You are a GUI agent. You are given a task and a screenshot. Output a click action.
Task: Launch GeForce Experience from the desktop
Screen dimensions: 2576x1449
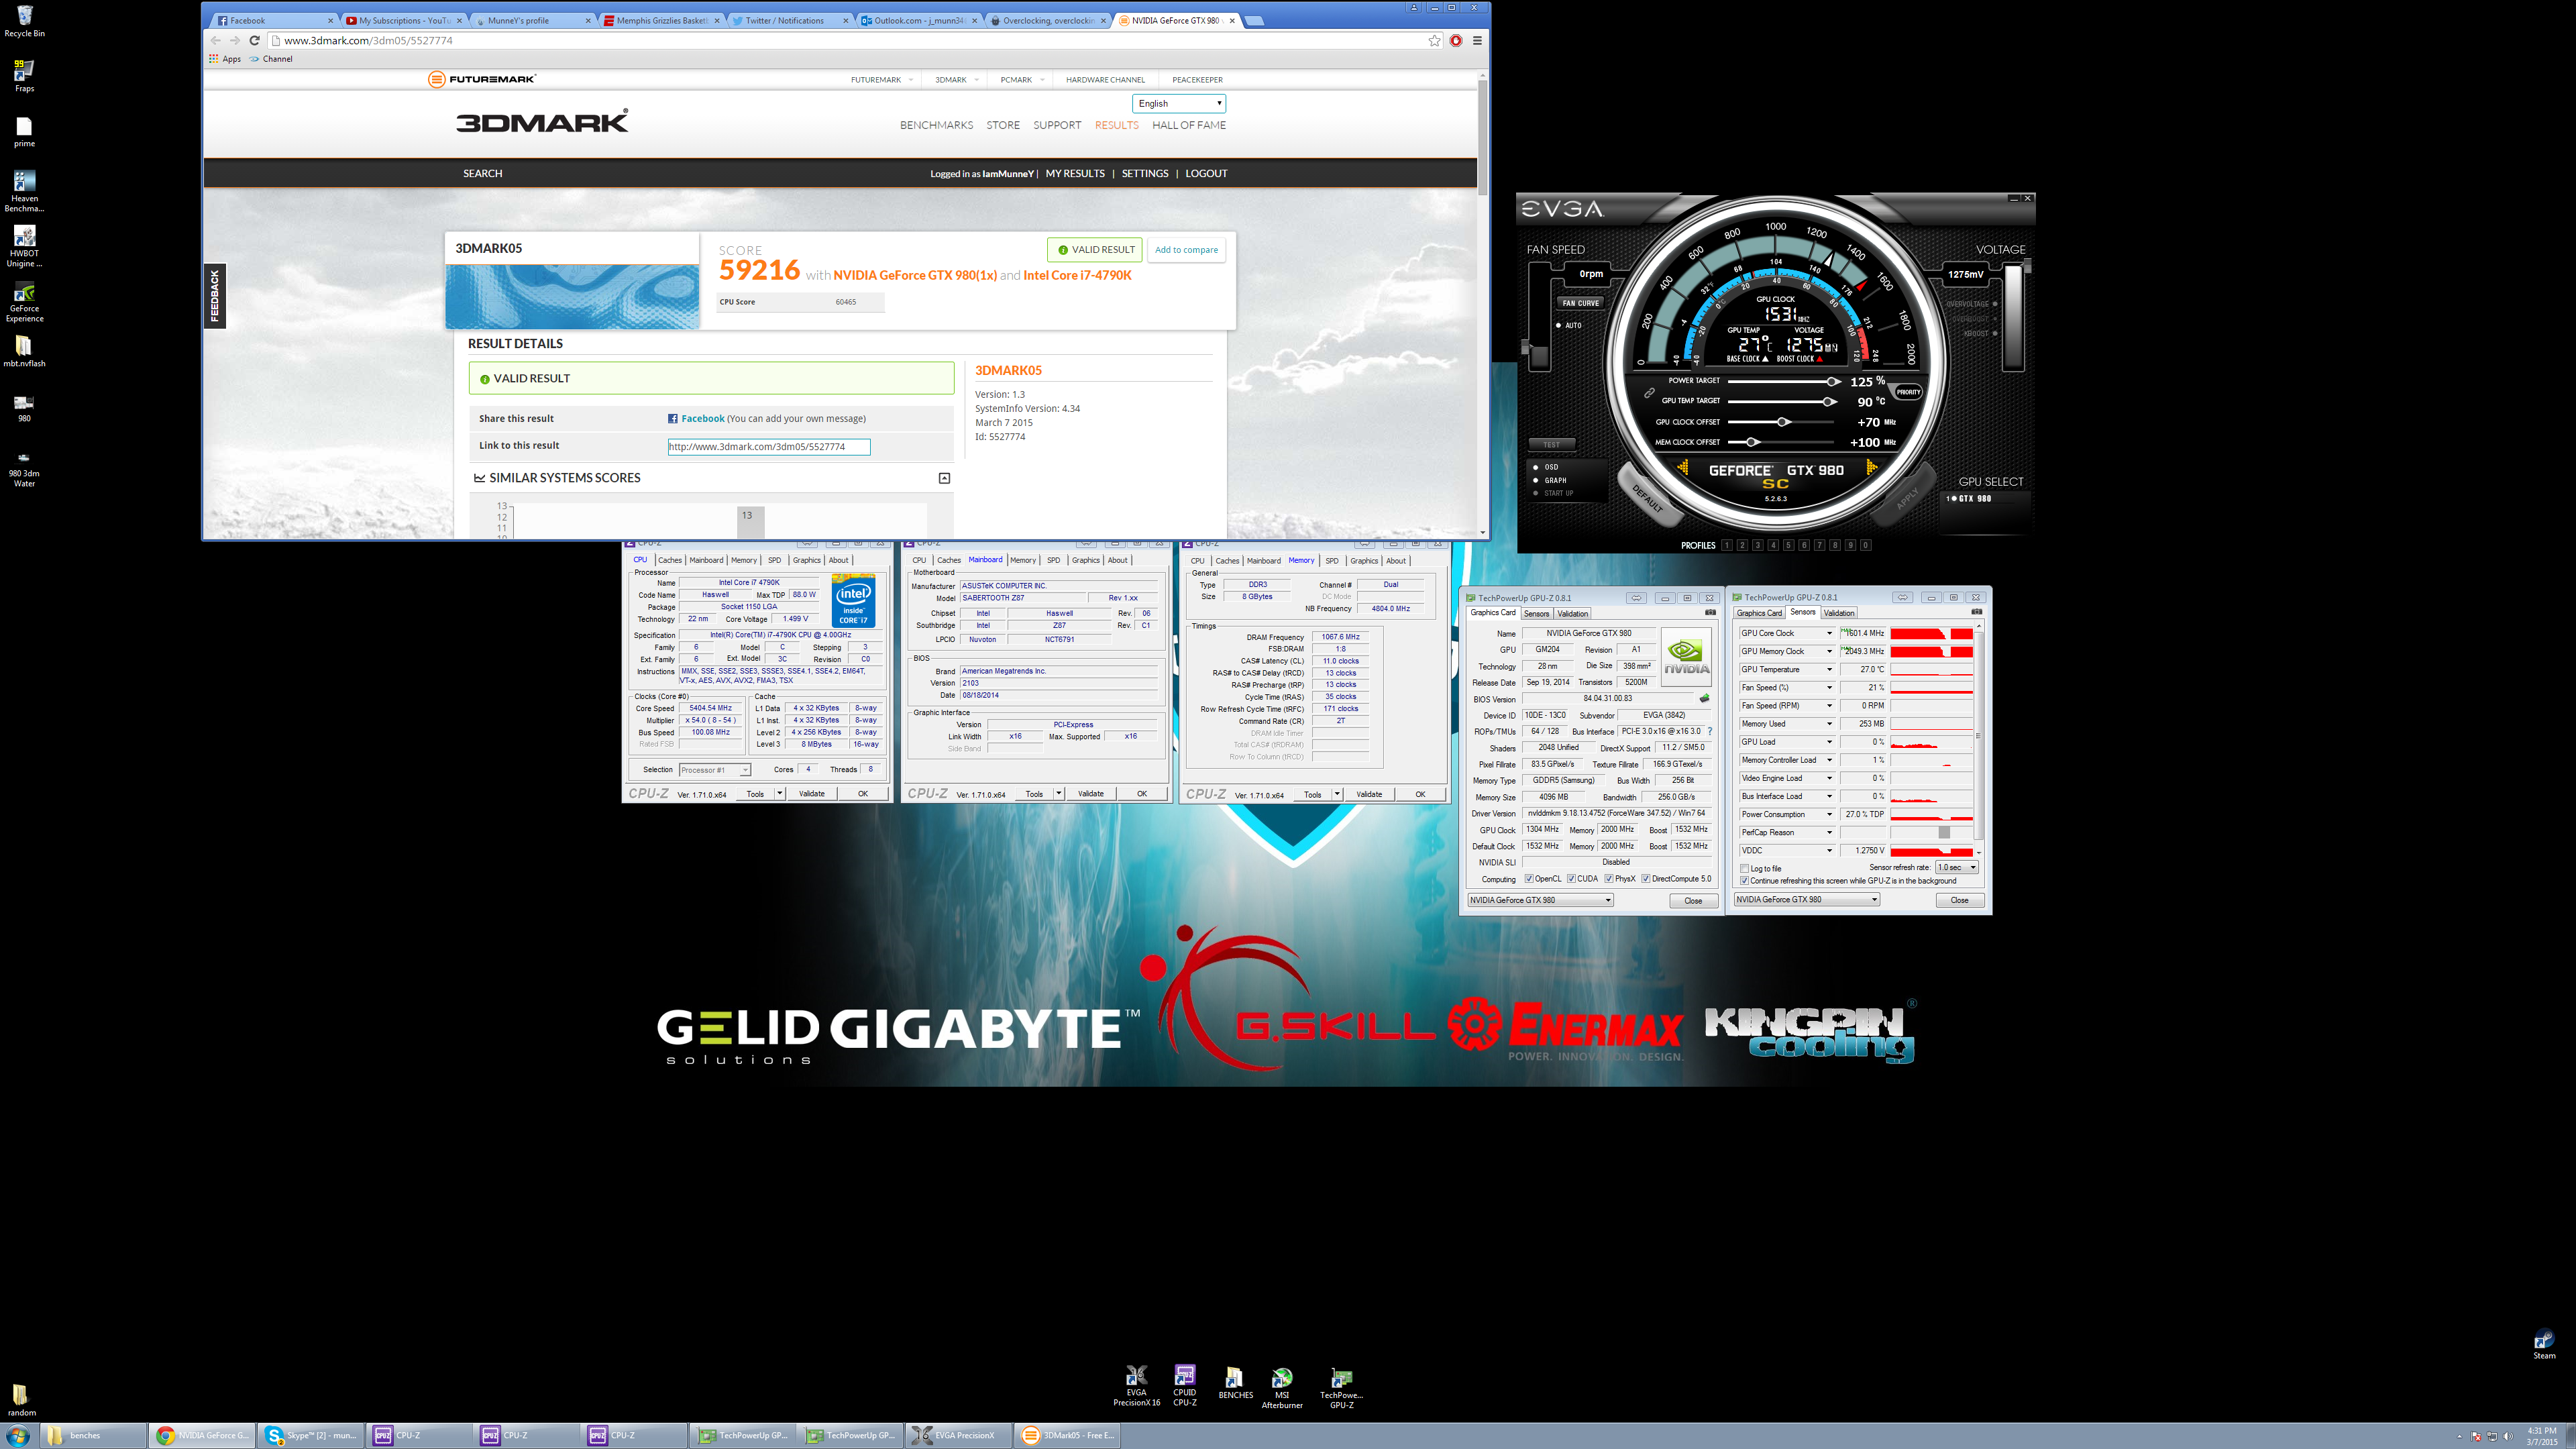[x=24, y=301]
